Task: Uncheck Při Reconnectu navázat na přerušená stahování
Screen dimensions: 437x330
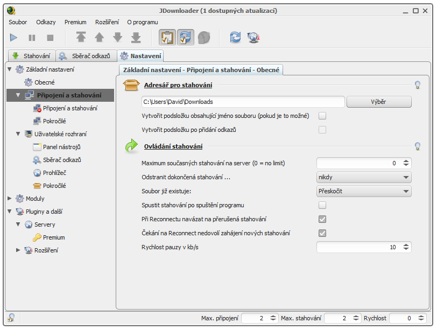Action: [322, 219]
